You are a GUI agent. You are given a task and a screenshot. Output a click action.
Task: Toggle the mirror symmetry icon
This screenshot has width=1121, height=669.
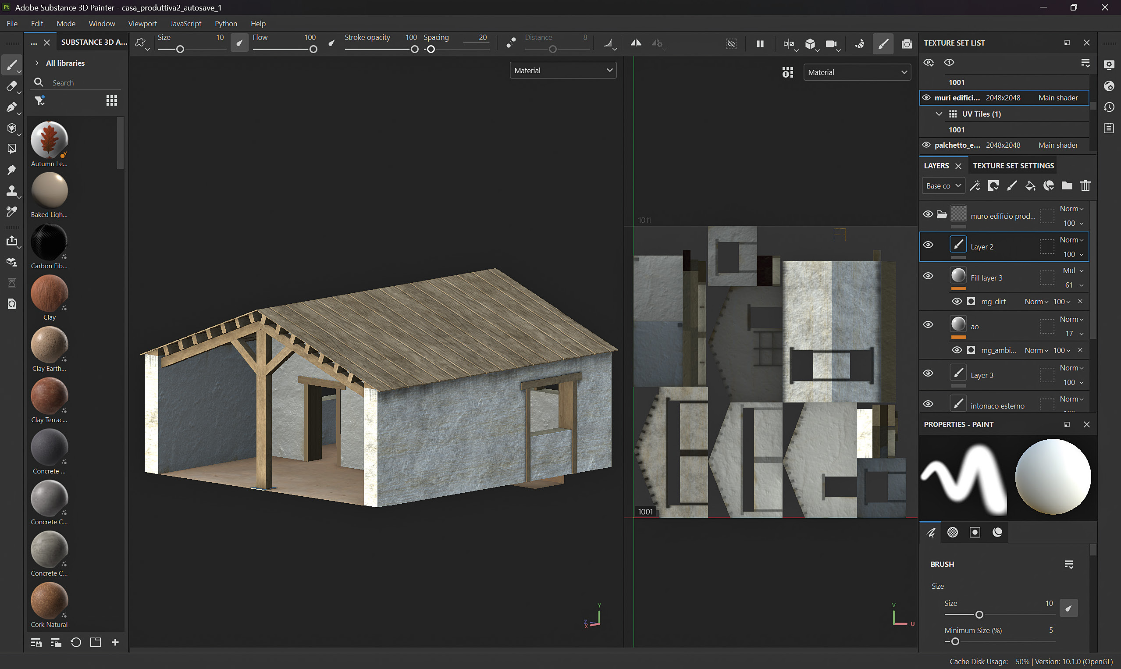[x=636, y=43]
